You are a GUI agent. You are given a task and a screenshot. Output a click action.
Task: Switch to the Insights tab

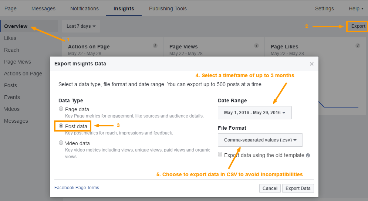point(124,8)
